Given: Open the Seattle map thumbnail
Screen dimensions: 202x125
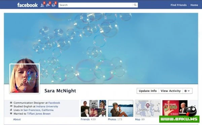Looking at the screenshot, I should tap(148, 109).
